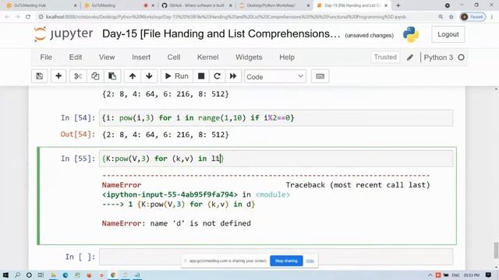Click into cell In [54] code input

[275, 117]
